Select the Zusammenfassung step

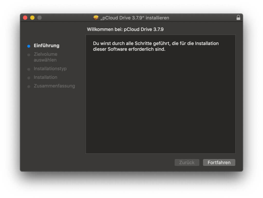54,86
